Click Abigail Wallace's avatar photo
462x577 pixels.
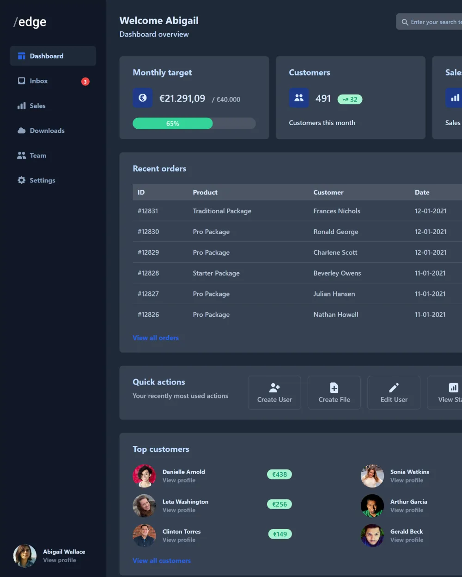[25, 556]
